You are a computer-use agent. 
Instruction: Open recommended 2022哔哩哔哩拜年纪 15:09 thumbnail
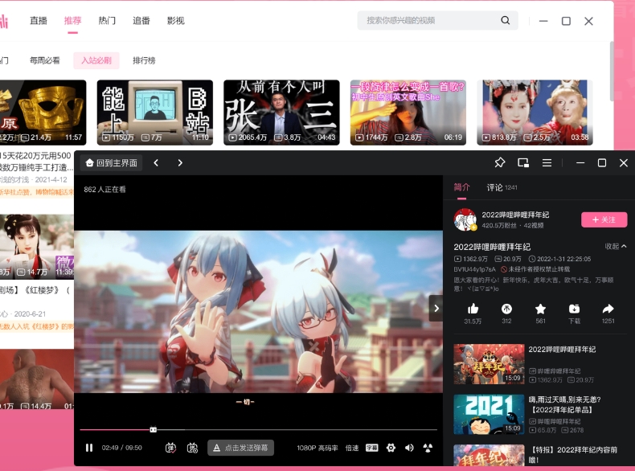click(489, 364)
